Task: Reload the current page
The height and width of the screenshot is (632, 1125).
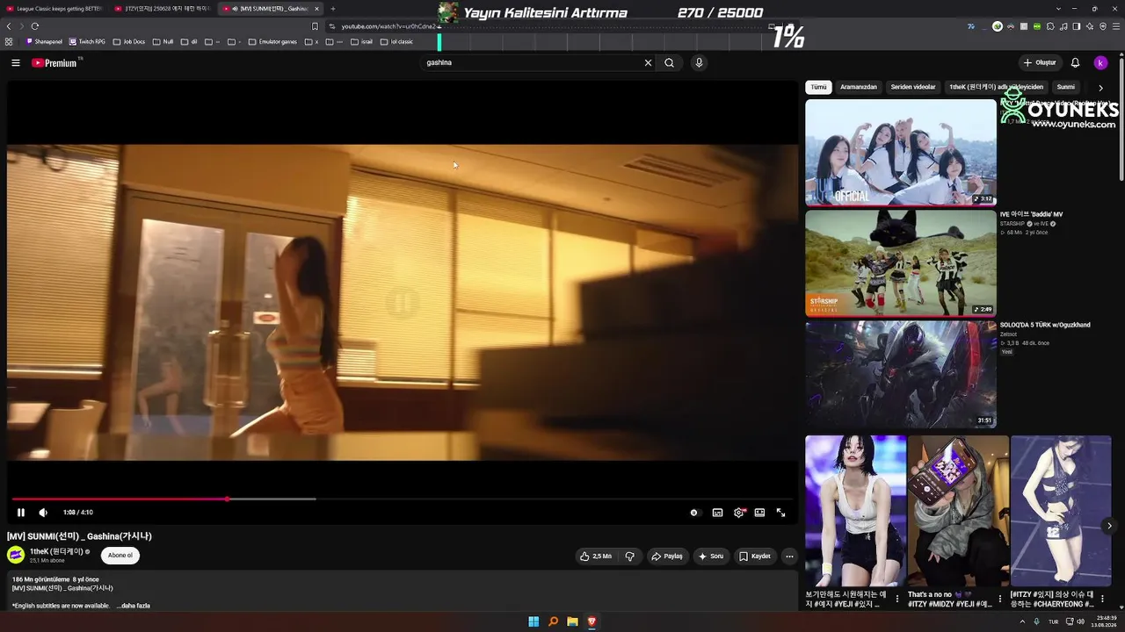Action: 35,26
